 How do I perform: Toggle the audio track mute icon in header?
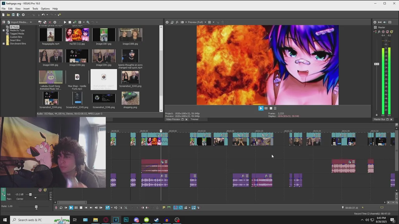click(x=40, y=190)
